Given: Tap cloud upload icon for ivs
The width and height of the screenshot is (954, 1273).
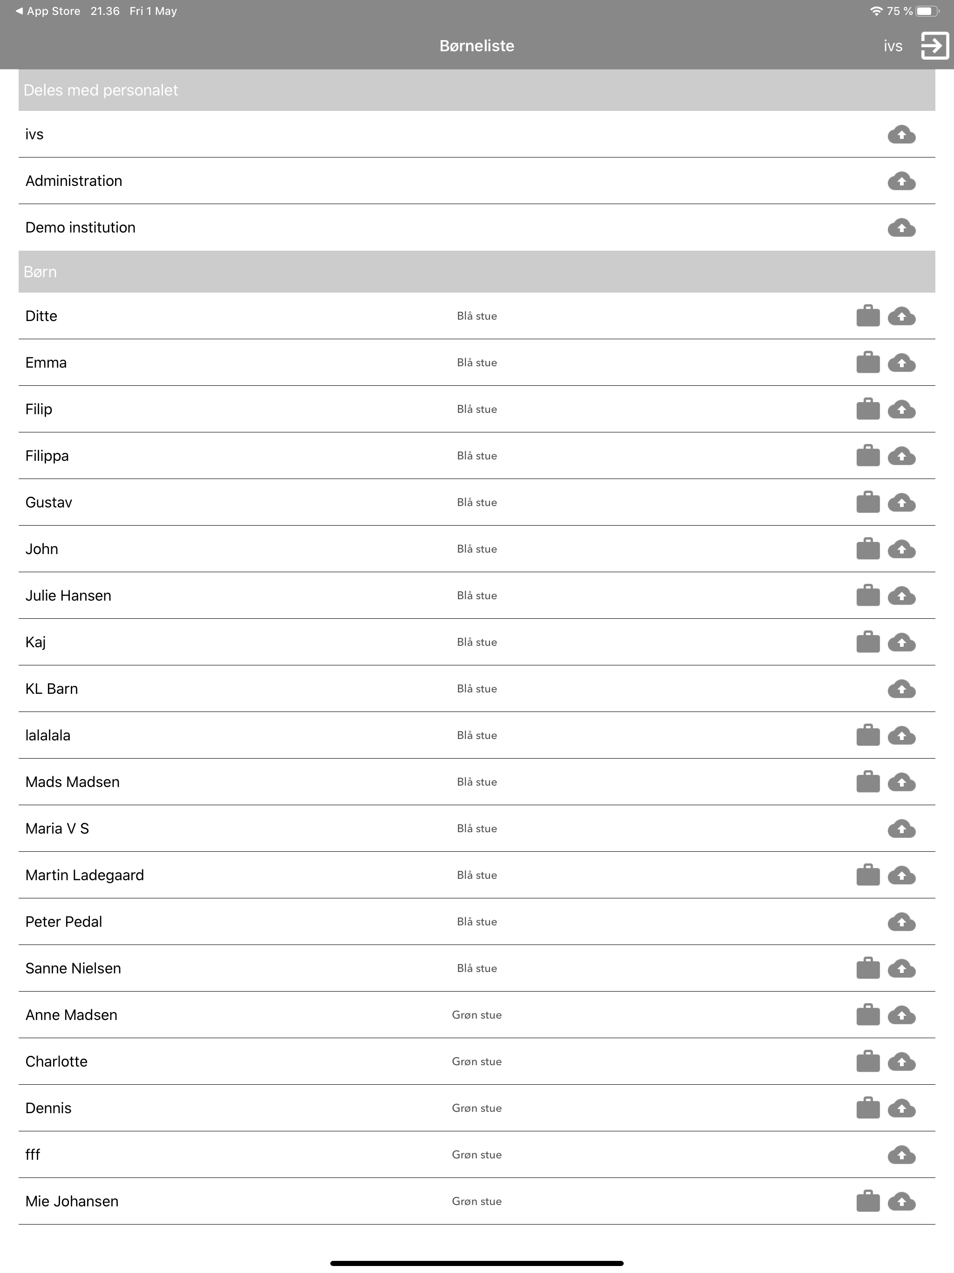Looking at the screenshot, I should 902,135.
